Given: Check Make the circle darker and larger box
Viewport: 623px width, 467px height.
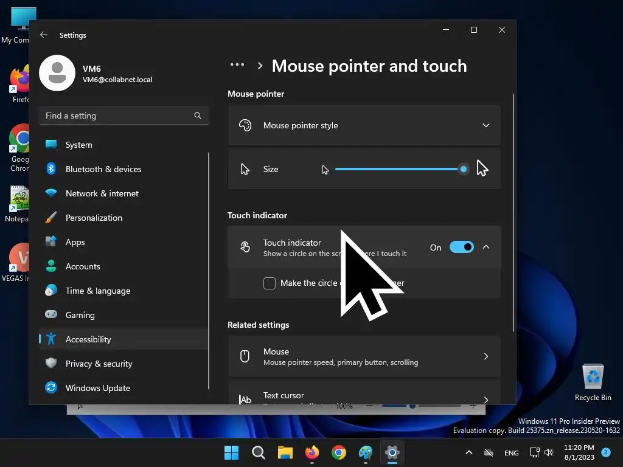Looking at the screenshot, I should tap(270, 283).
